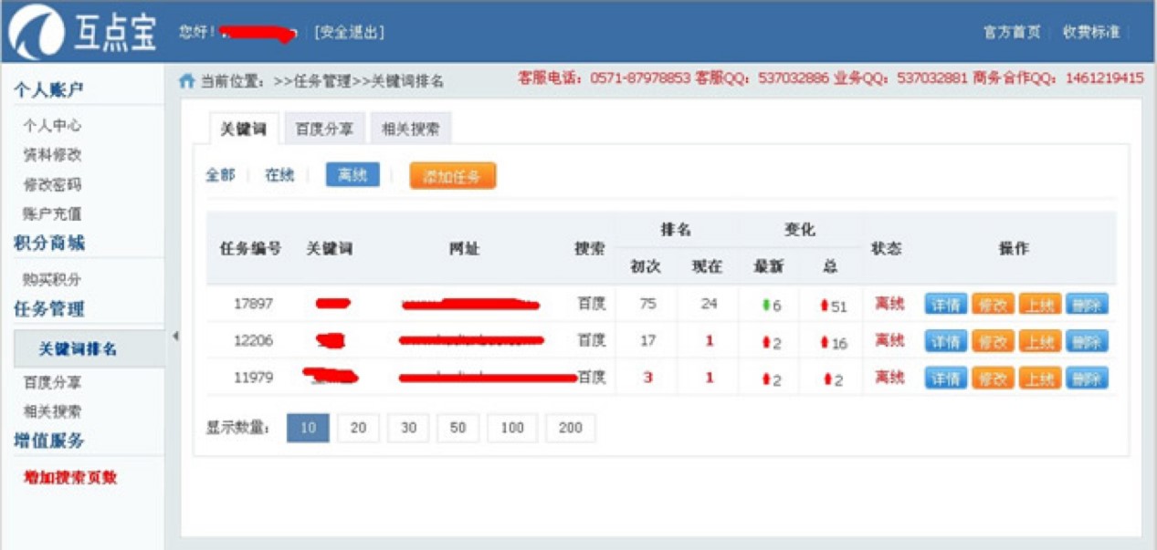Click 修改 for task 17897
This screenshot has width=1157, height=550.
click(993, 305)
